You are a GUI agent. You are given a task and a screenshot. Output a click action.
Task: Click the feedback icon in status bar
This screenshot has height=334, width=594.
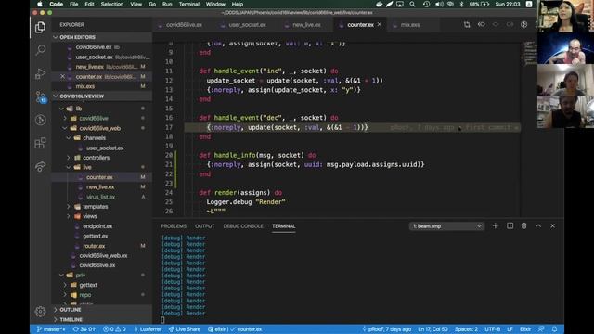[x=541, y=329]
